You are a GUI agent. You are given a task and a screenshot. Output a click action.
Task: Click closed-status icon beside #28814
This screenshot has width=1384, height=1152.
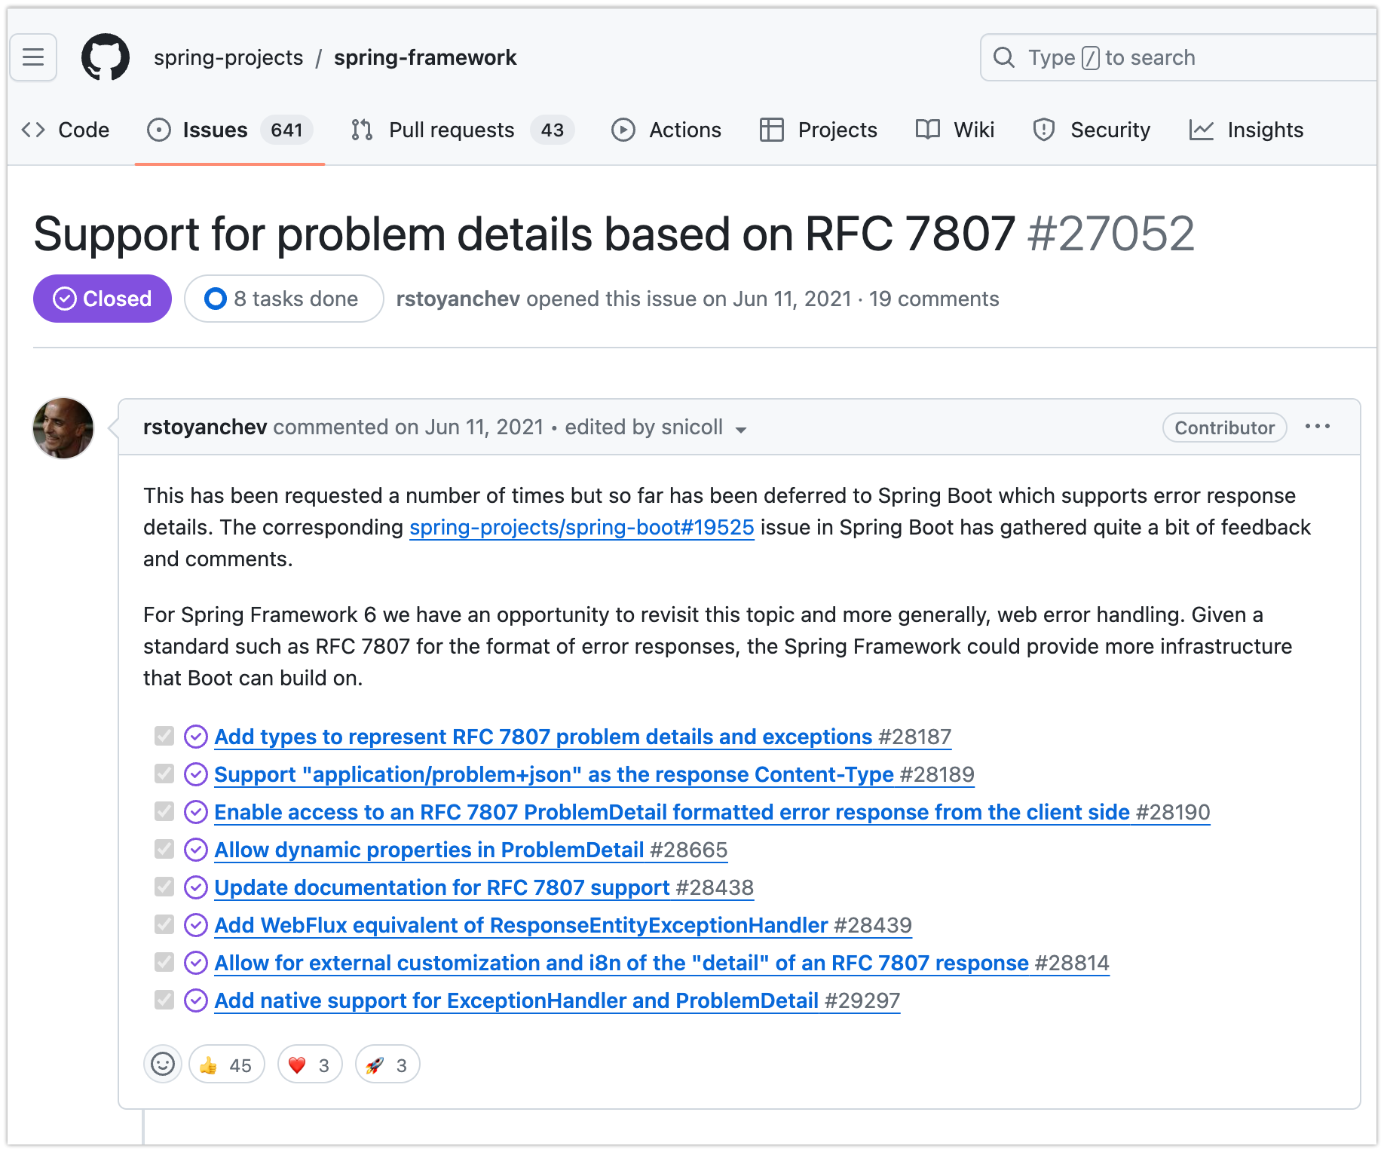[196, 963]
